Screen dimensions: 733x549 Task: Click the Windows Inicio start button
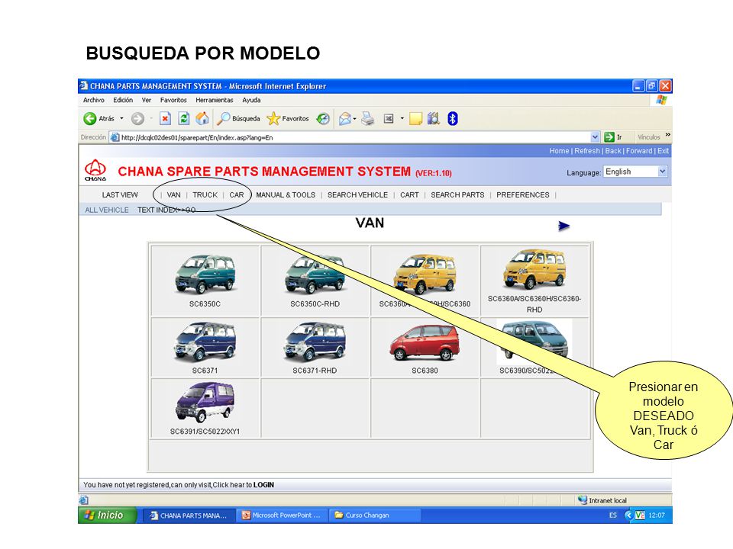(108, 515)
